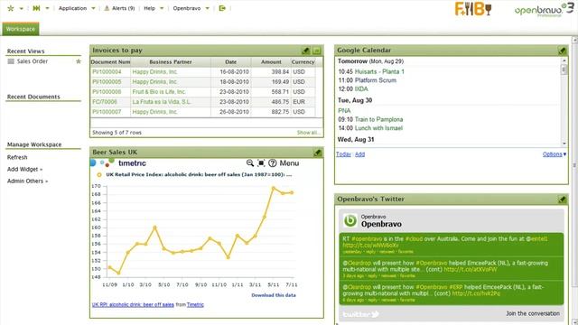578x325 pixels.
Task: Open the Application menu dropdown
Action: [x=77, y=8]
